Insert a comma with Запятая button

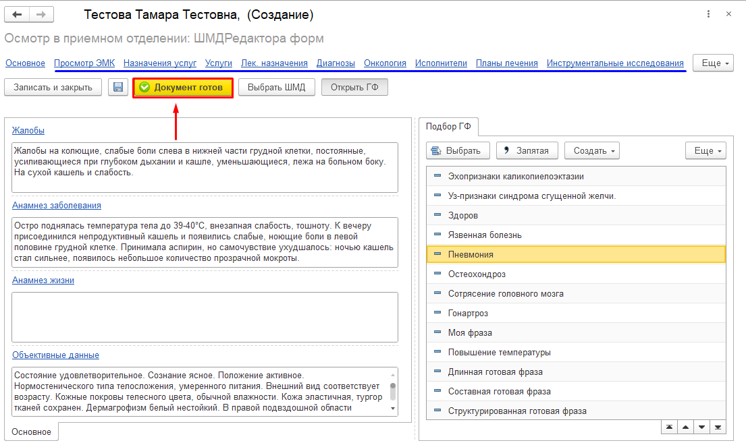click(527, 150)
